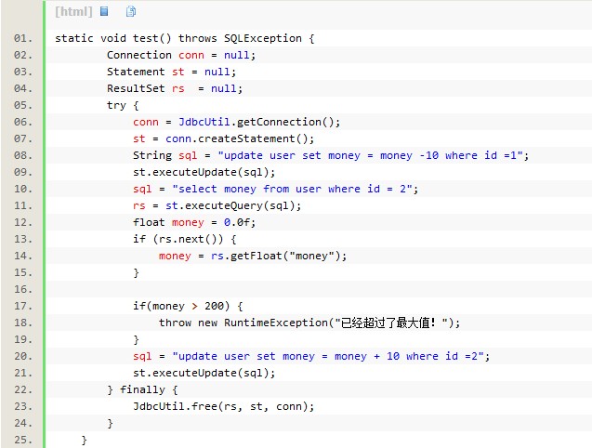The height and width of the screenshot is (448, 592).
Task: Click the text 'static void test() throws SQLException {'
Action: [x=185, y=38]
